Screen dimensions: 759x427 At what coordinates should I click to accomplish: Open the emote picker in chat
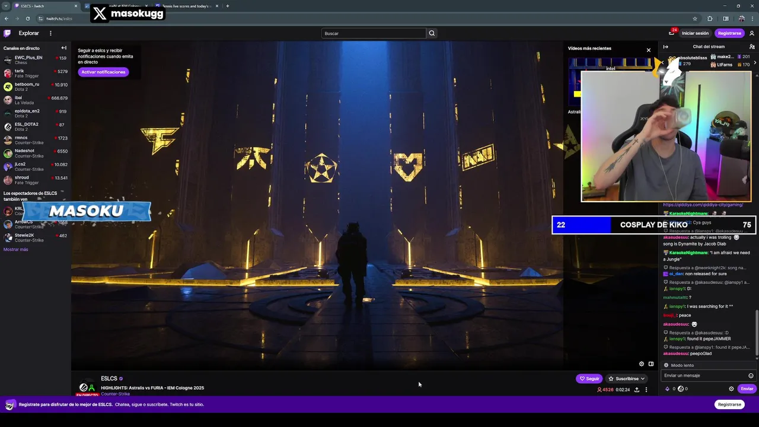coord(751,375)
